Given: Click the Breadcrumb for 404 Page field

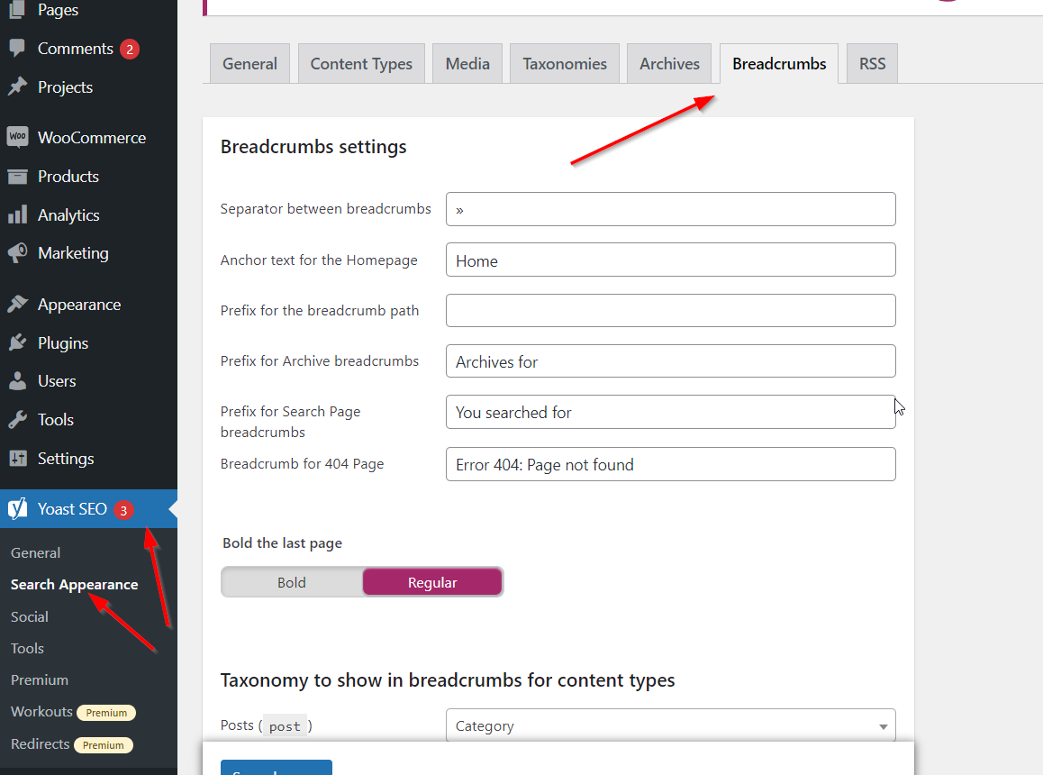Looking at the screenshot, I should [670, 465].
